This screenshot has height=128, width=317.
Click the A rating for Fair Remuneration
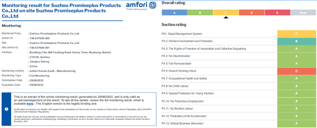point(297,63)
